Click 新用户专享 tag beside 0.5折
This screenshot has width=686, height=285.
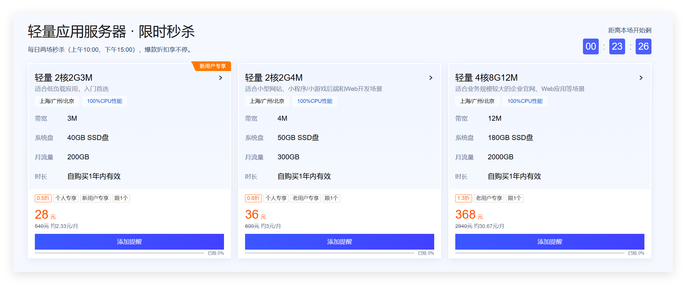click(x=95, y=198)
